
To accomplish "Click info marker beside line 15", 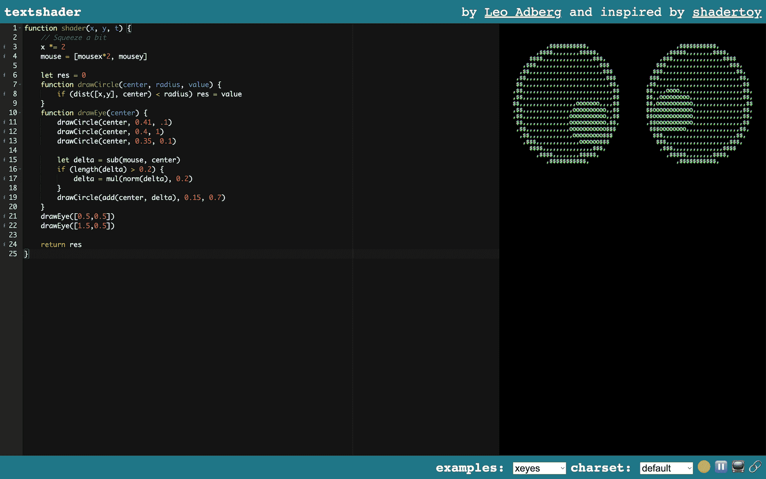I will pos(4,160).
